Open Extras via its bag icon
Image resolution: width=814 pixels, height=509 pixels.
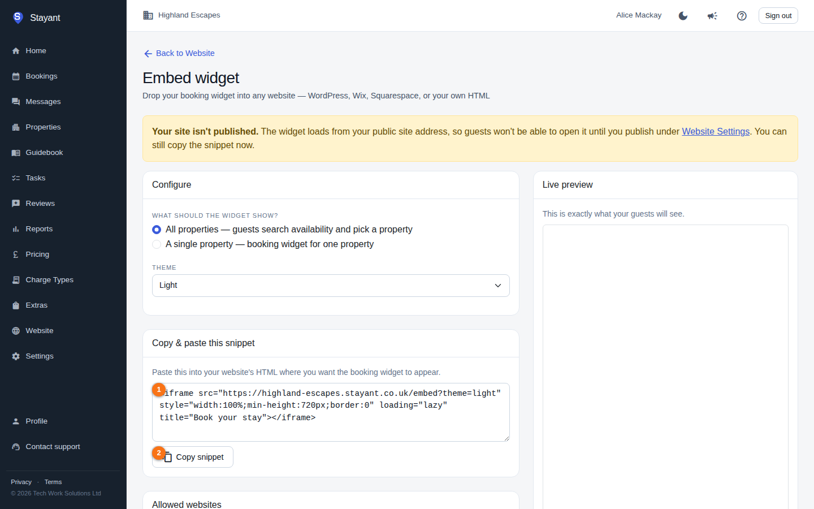coord(16,305)
